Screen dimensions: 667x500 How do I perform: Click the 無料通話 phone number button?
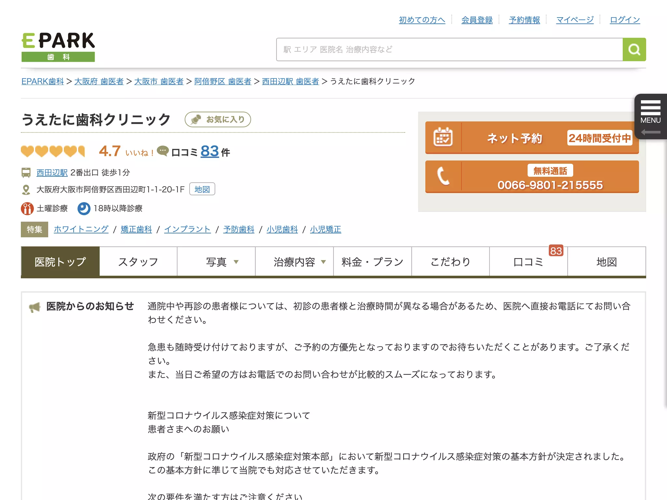pyautogui.click(x=532, y=177)
